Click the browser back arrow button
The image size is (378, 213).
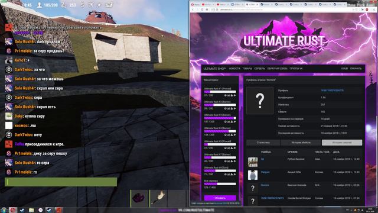(x=193, y=9)
